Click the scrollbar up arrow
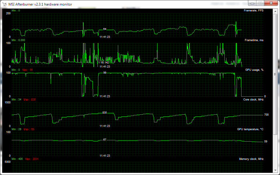Image resolution: width=280 pixels, height=175 pixels. 275,11
